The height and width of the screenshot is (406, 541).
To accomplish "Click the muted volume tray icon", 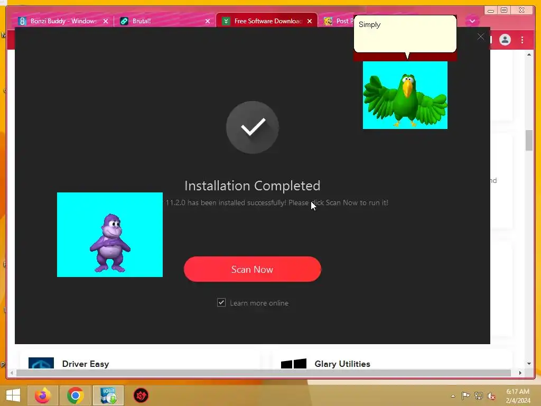I will click(491, 395).
